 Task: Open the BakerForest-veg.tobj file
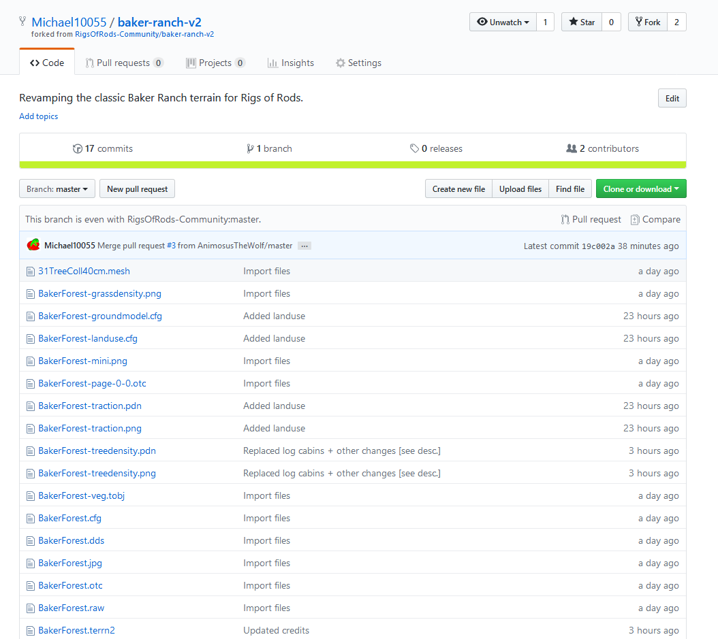coord(82,496)
